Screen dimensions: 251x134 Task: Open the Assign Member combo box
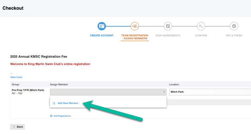point(107,92)
